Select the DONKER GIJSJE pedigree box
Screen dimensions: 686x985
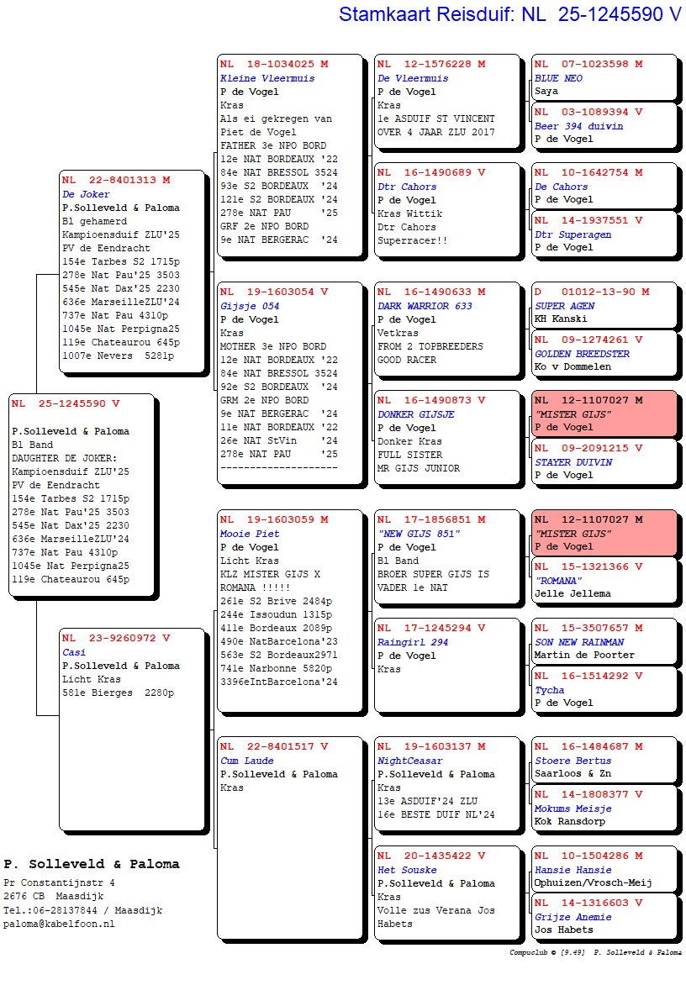point(447,436)
